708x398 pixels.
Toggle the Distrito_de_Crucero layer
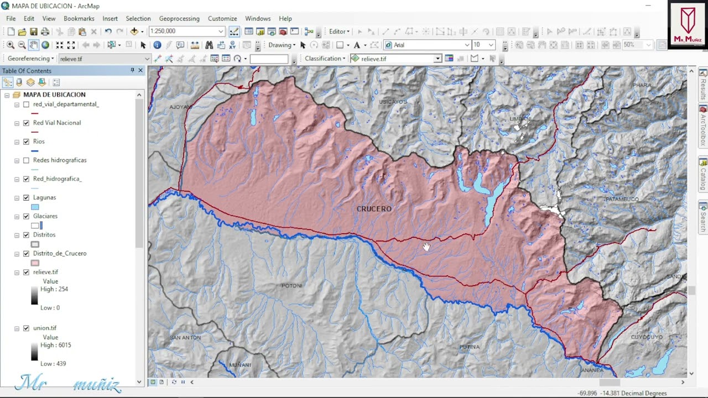[x=26, y=253]
